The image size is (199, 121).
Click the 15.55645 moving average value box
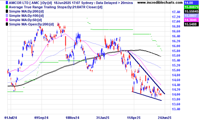click(x=191, y=12)
